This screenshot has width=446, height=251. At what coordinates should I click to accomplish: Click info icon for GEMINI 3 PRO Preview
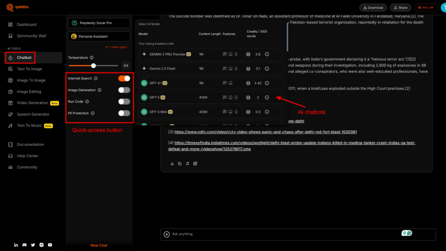(267, 54)
